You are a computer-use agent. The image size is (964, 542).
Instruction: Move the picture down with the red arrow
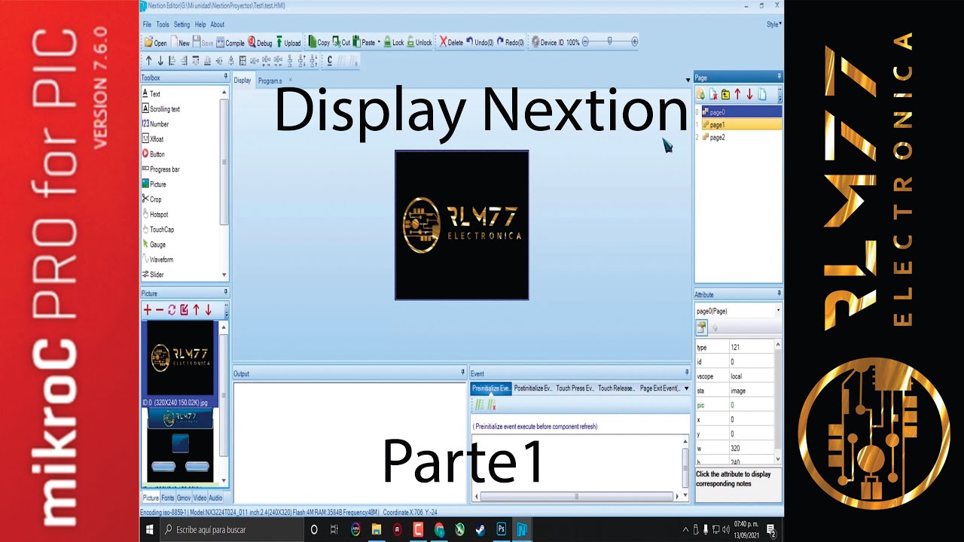pos(208,310)
